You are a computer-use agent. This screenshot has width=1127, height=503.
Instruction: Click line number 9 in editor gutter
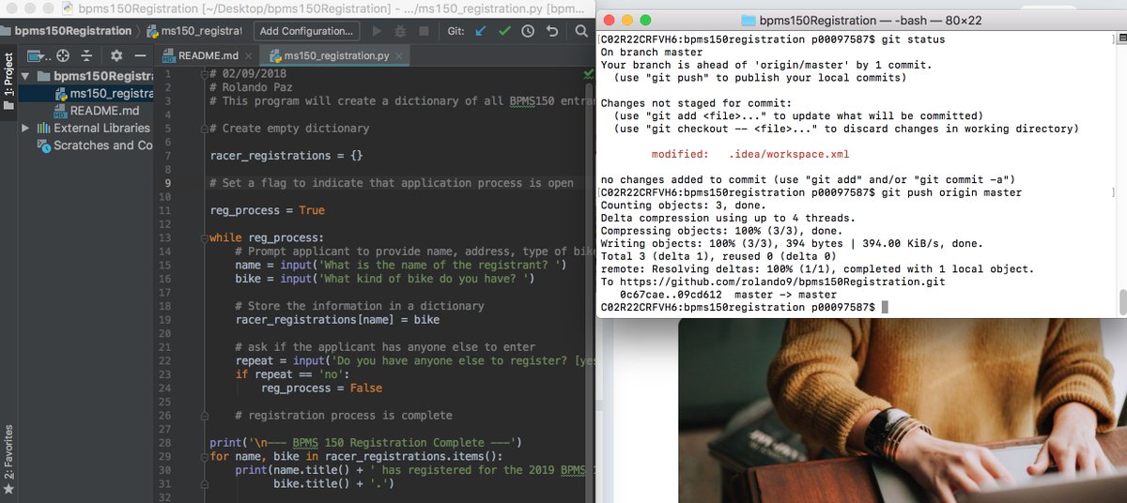click(x=166, y=183)
